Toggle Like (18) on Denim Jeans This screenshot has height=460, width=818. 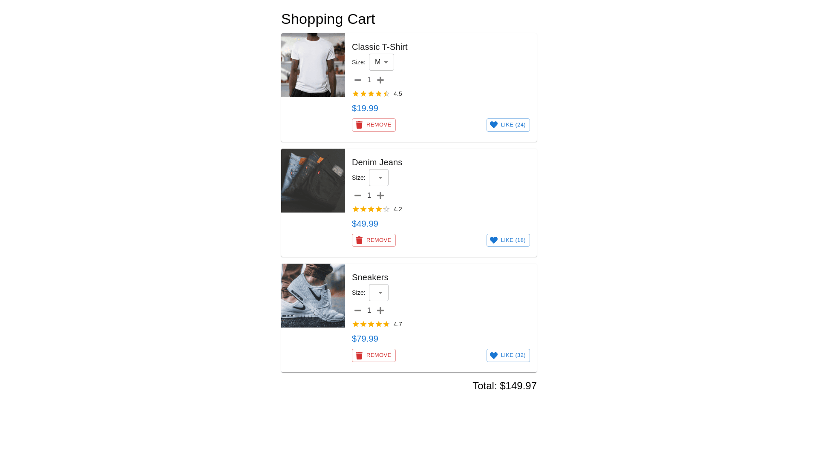pos(508,240)
